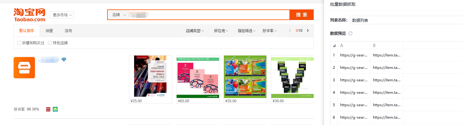The image size is (463, 125).
Task: Click the orange shop avatar icon
Action: pyautogui.click(x=24, y=68)
